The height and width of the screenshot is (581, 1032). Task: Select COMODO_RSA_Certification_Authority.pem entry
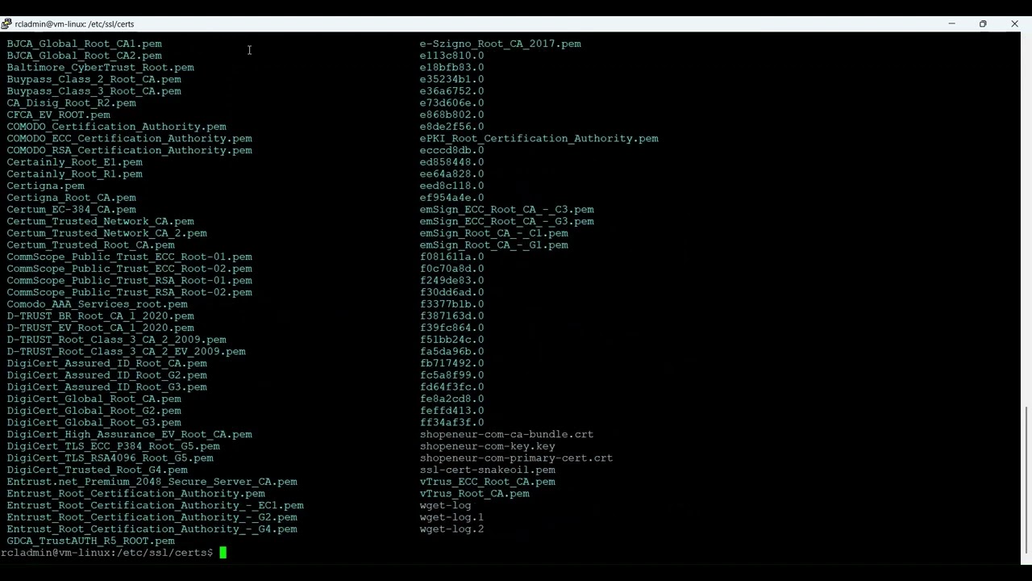[x=130, y=150]
